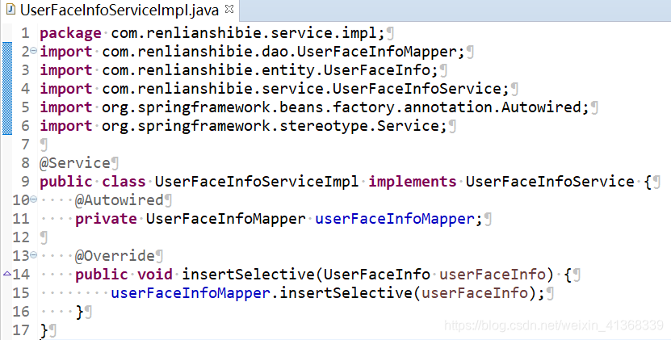Image resolution: width=671 pixels, height=340 pixels.
Task: Click the blue userFaceInfoMapper field on line 11
Action: coord(395,219)
